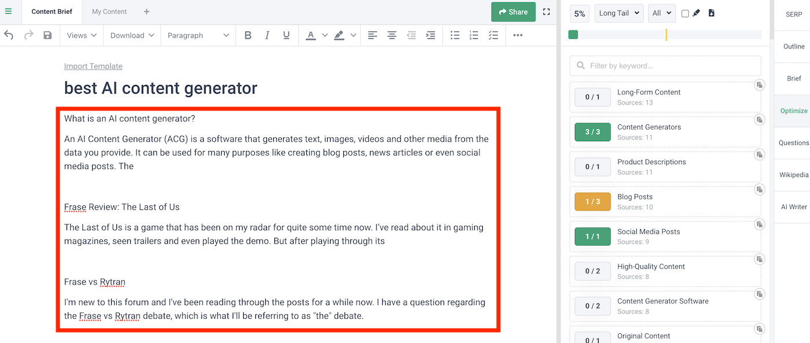Click the optimization score progress bar

665,35
